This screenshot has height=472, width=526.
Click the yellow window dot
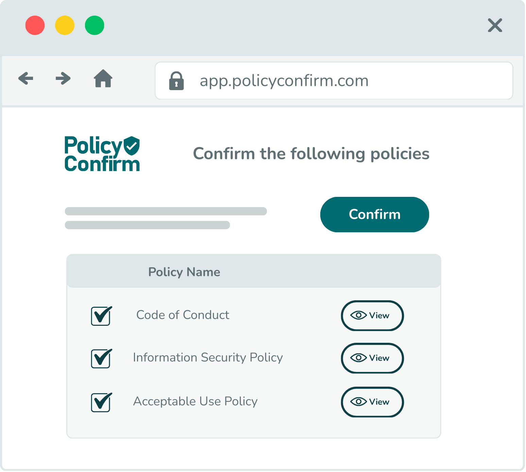[65, 26]
